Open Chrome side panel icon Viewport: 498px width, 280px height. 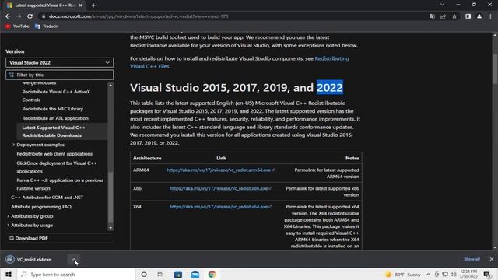468,16
